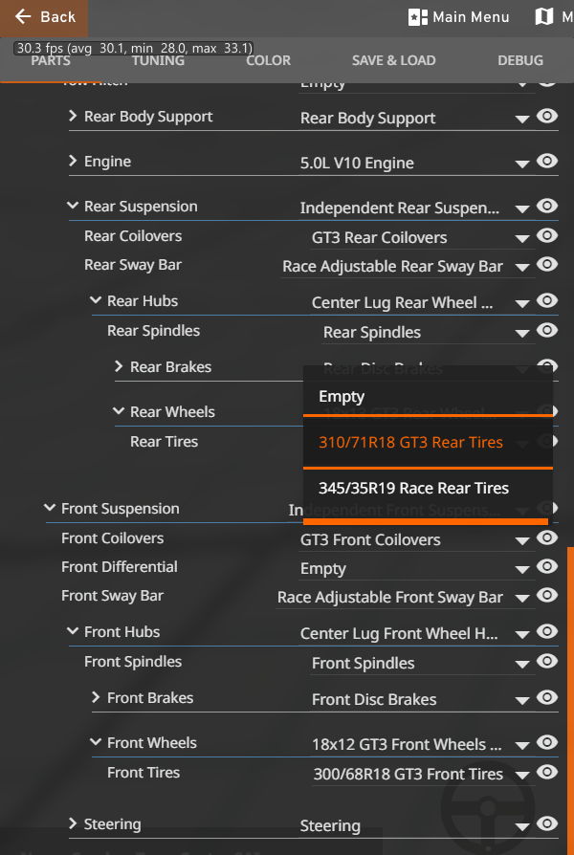
Task: Toggle Rear Sway Bar eye icon
Action: pos(546,265)
